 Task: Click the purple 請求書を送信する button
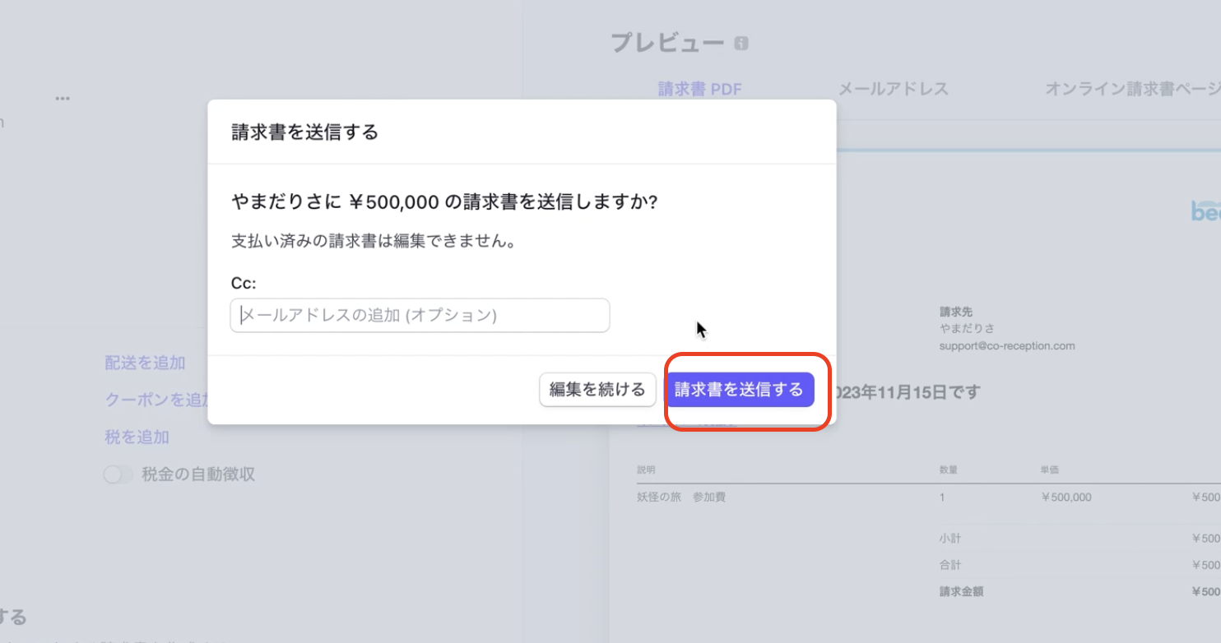(x=739, y=390)
